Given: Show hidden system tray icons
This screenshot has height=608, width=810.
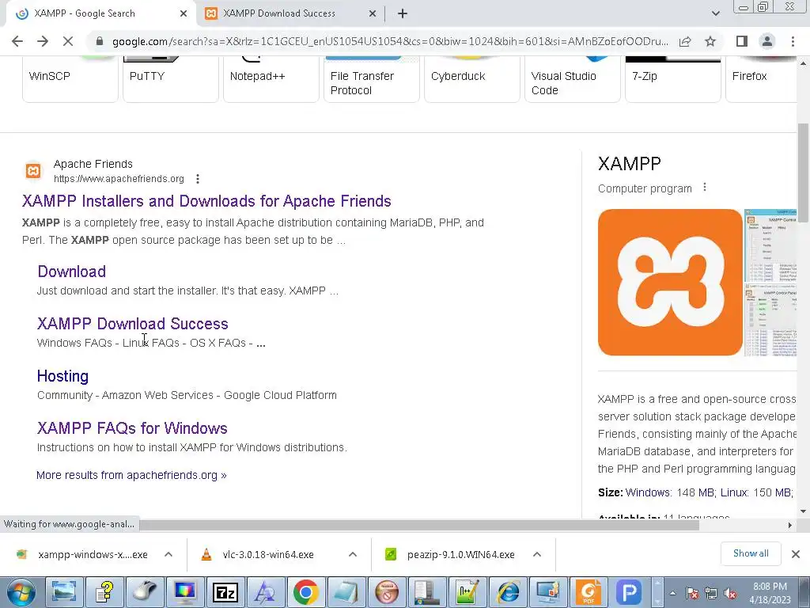Looking at the screenshot, I should pyautogui.click(x=672, y=594).
